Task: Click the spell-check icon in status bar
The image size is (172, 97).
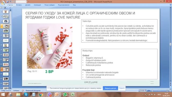Action: [x=23, y=91]
